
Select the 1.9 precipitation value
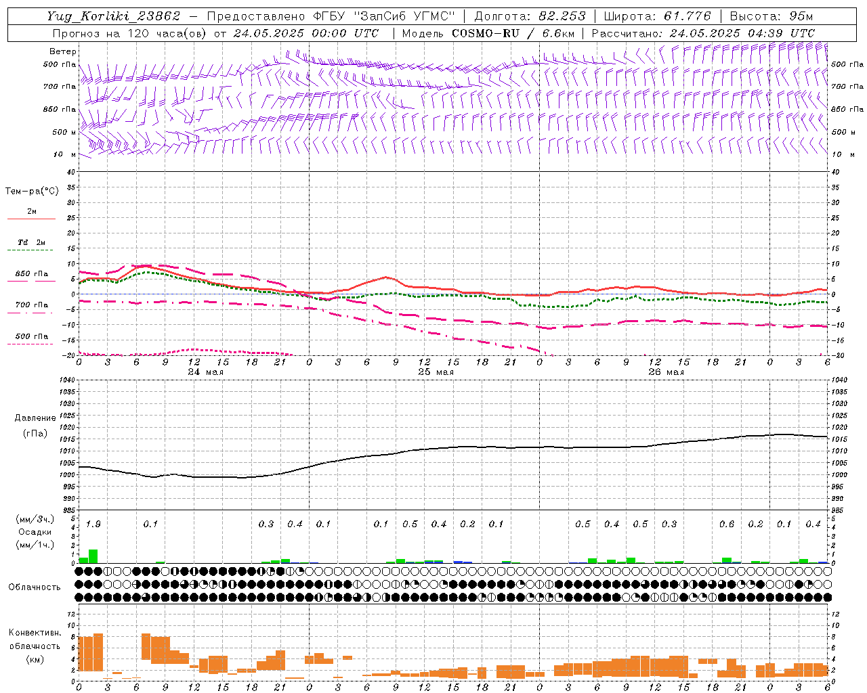[93, 524]
